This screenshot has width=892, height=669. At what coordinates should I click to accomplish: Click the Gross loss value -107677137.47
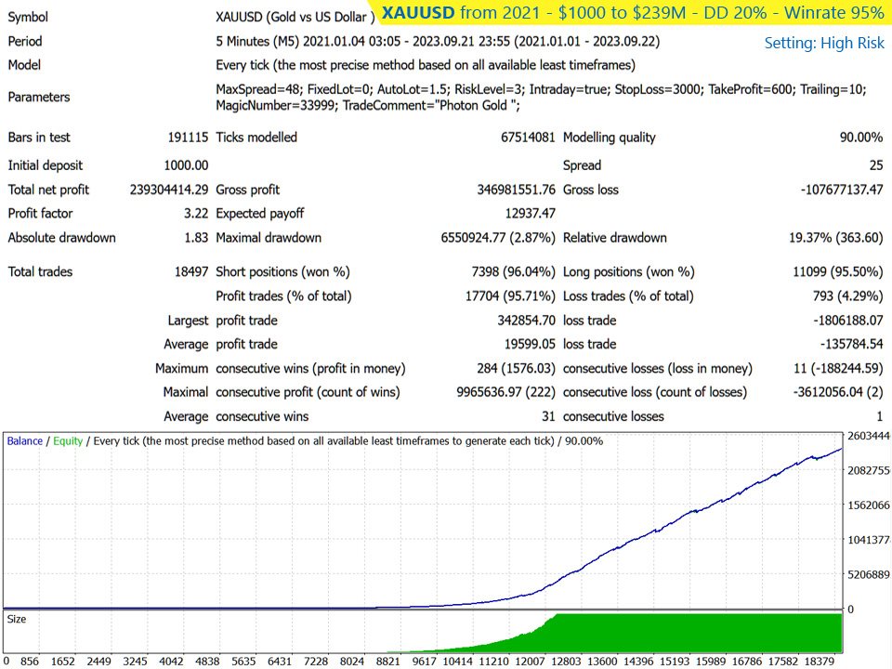point(842,190)
